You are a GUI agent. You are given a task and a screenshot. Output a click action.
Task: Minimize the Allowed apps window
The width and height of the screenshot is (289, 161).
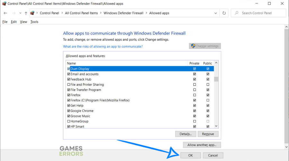(257, 4)
